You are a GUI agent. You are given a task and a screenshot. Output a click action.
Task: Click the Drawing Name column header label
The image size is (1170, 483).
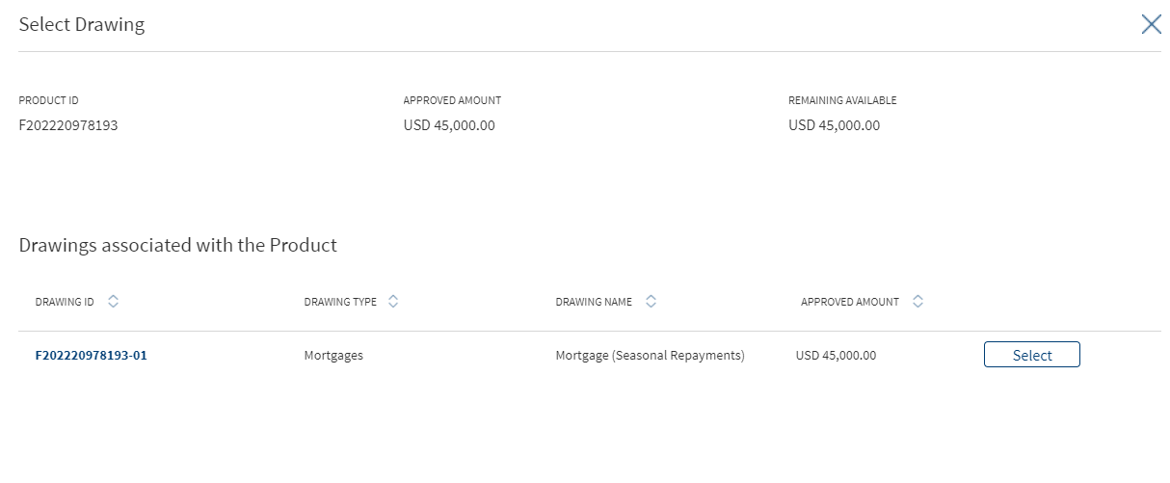point(594,302)
